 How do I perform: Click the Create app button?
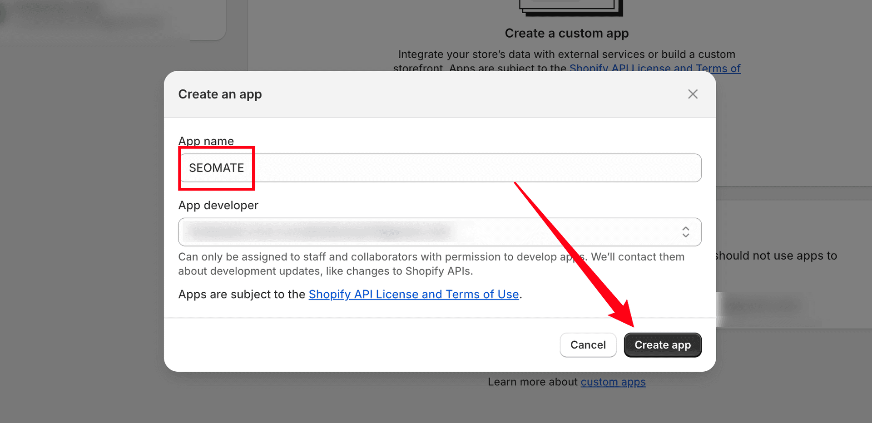[662, 345]
